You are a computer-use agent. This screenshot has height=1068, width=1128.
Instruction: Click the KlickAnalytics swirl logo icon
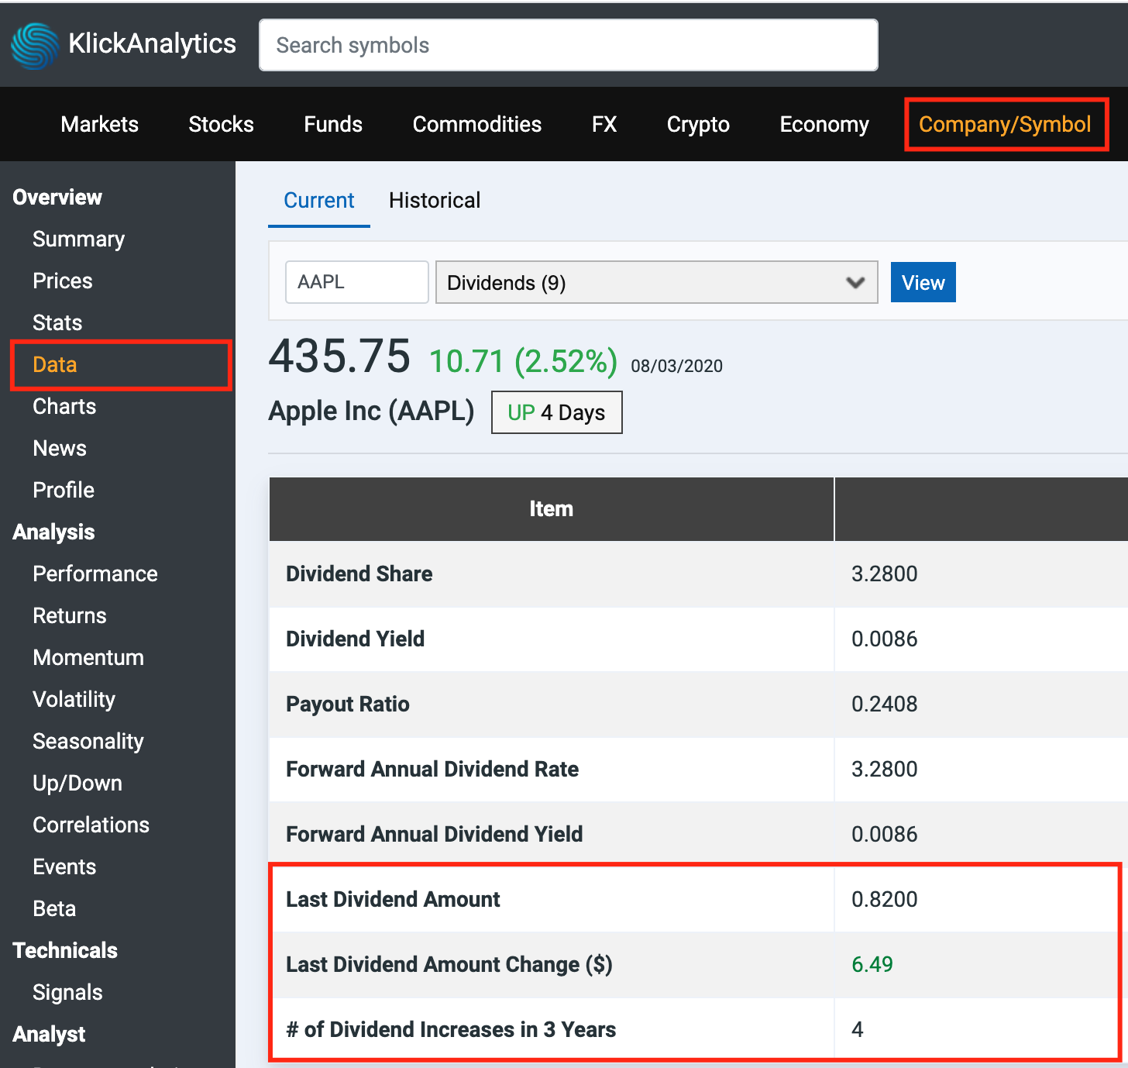tap(35, 46)
